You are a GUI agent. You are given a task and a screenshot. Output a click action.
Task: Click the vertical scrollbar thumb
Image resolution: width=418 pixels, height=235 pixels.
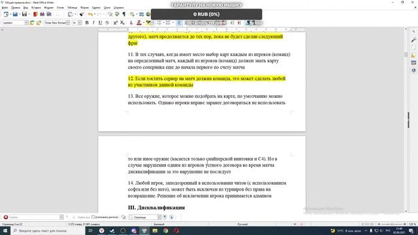tap(406, 54)
